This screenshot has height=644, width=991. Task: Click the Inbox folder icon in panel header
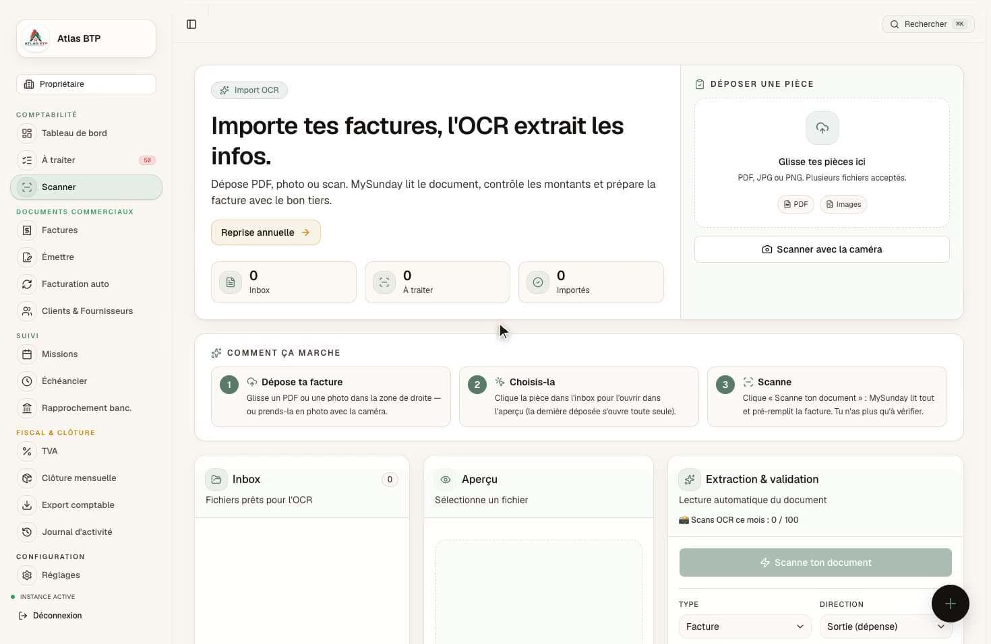pos(216,480)
